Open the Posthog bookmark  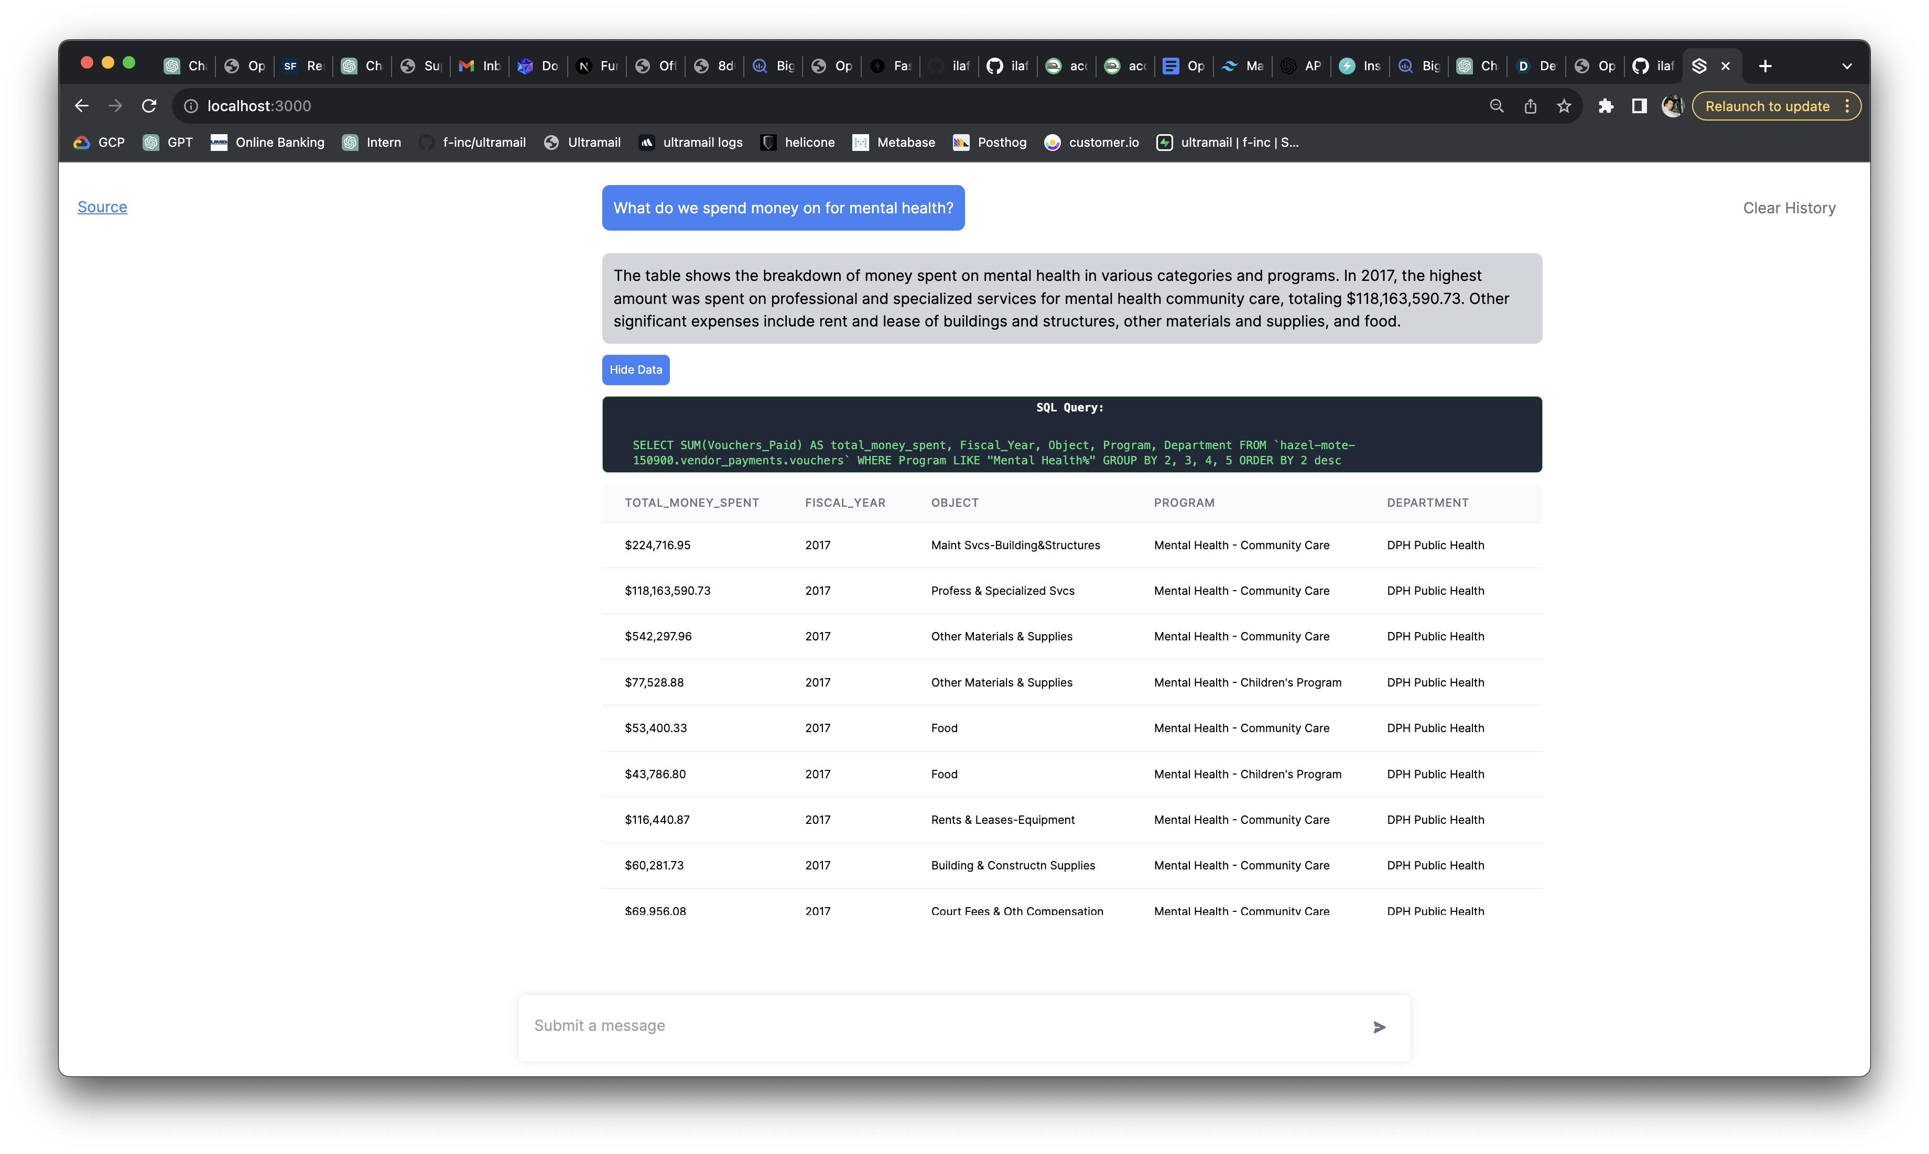(989, 143)
